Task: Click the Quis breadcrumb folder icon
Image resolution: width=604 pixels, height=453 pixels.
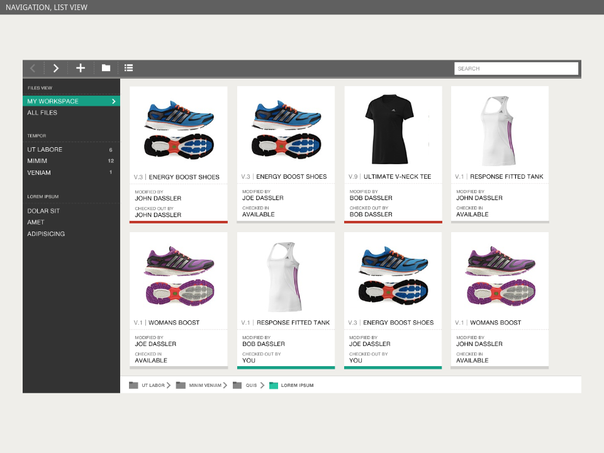Action: click(237, 385)
